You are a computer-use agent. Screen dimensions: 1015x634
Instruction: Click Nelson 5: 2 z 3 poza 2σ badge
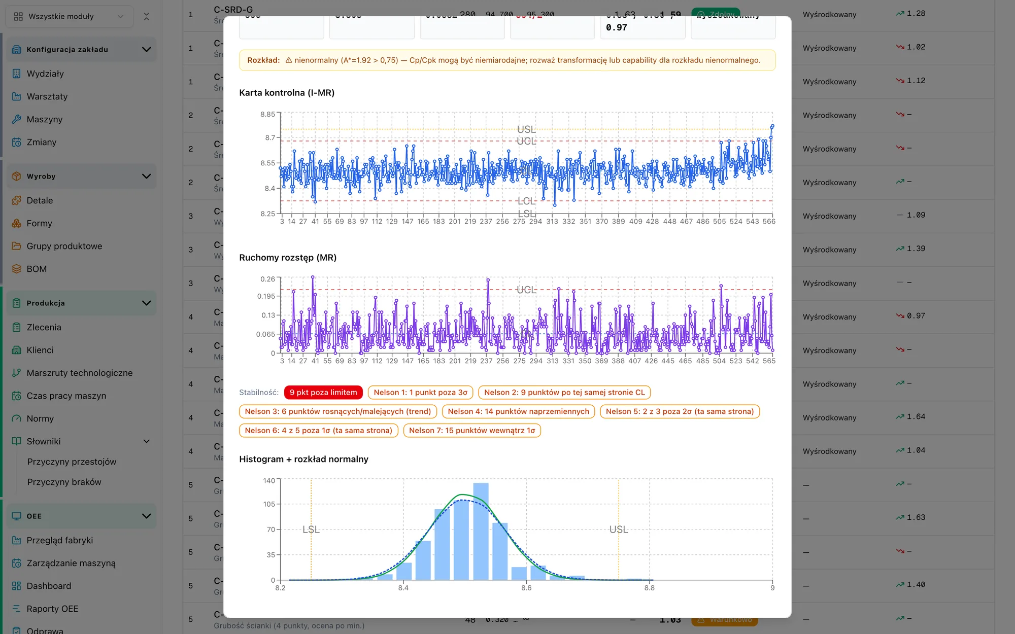pyautogui.click(x=680, y=411)
